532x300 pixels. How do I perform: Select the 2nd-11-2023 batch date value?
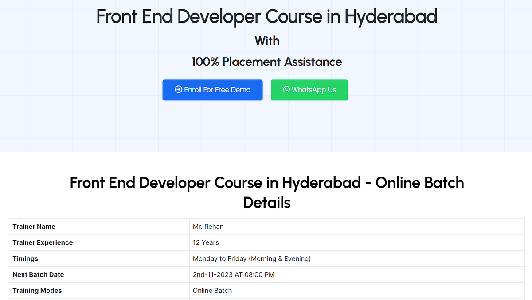click(x=234, y=274)
